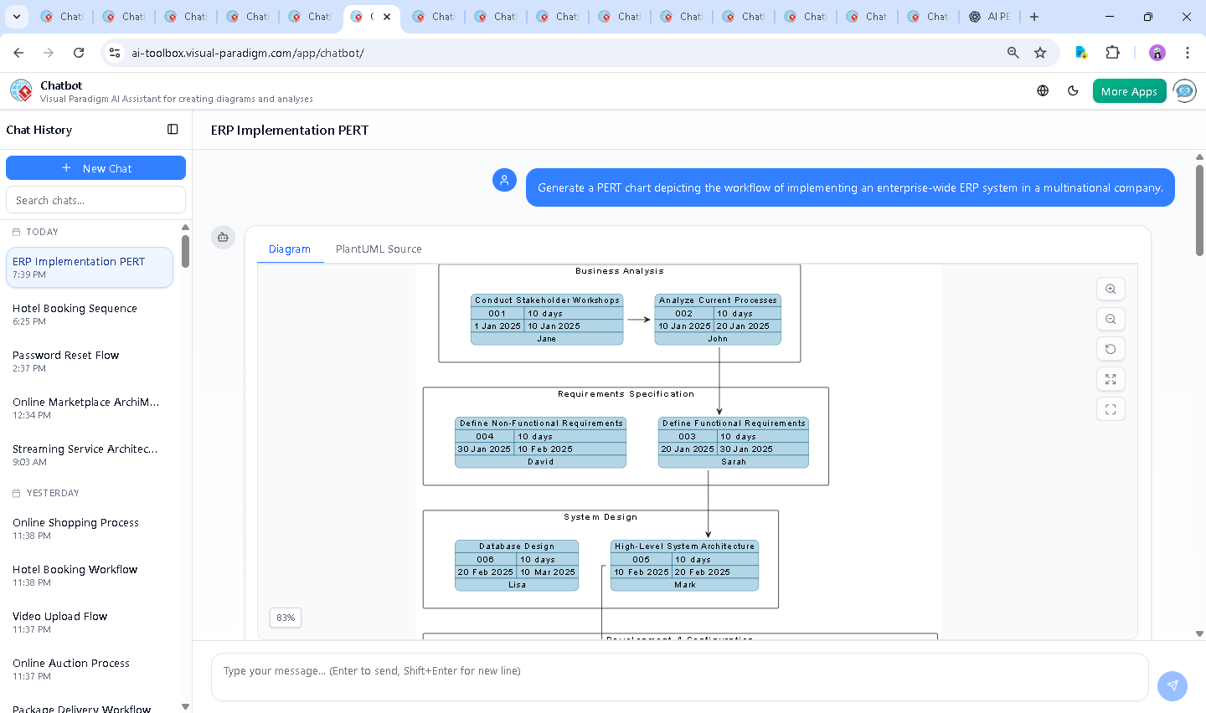Activate the fit-to-frame diagram view
Screen dimensions: 1206x713
pos(1111,409)
